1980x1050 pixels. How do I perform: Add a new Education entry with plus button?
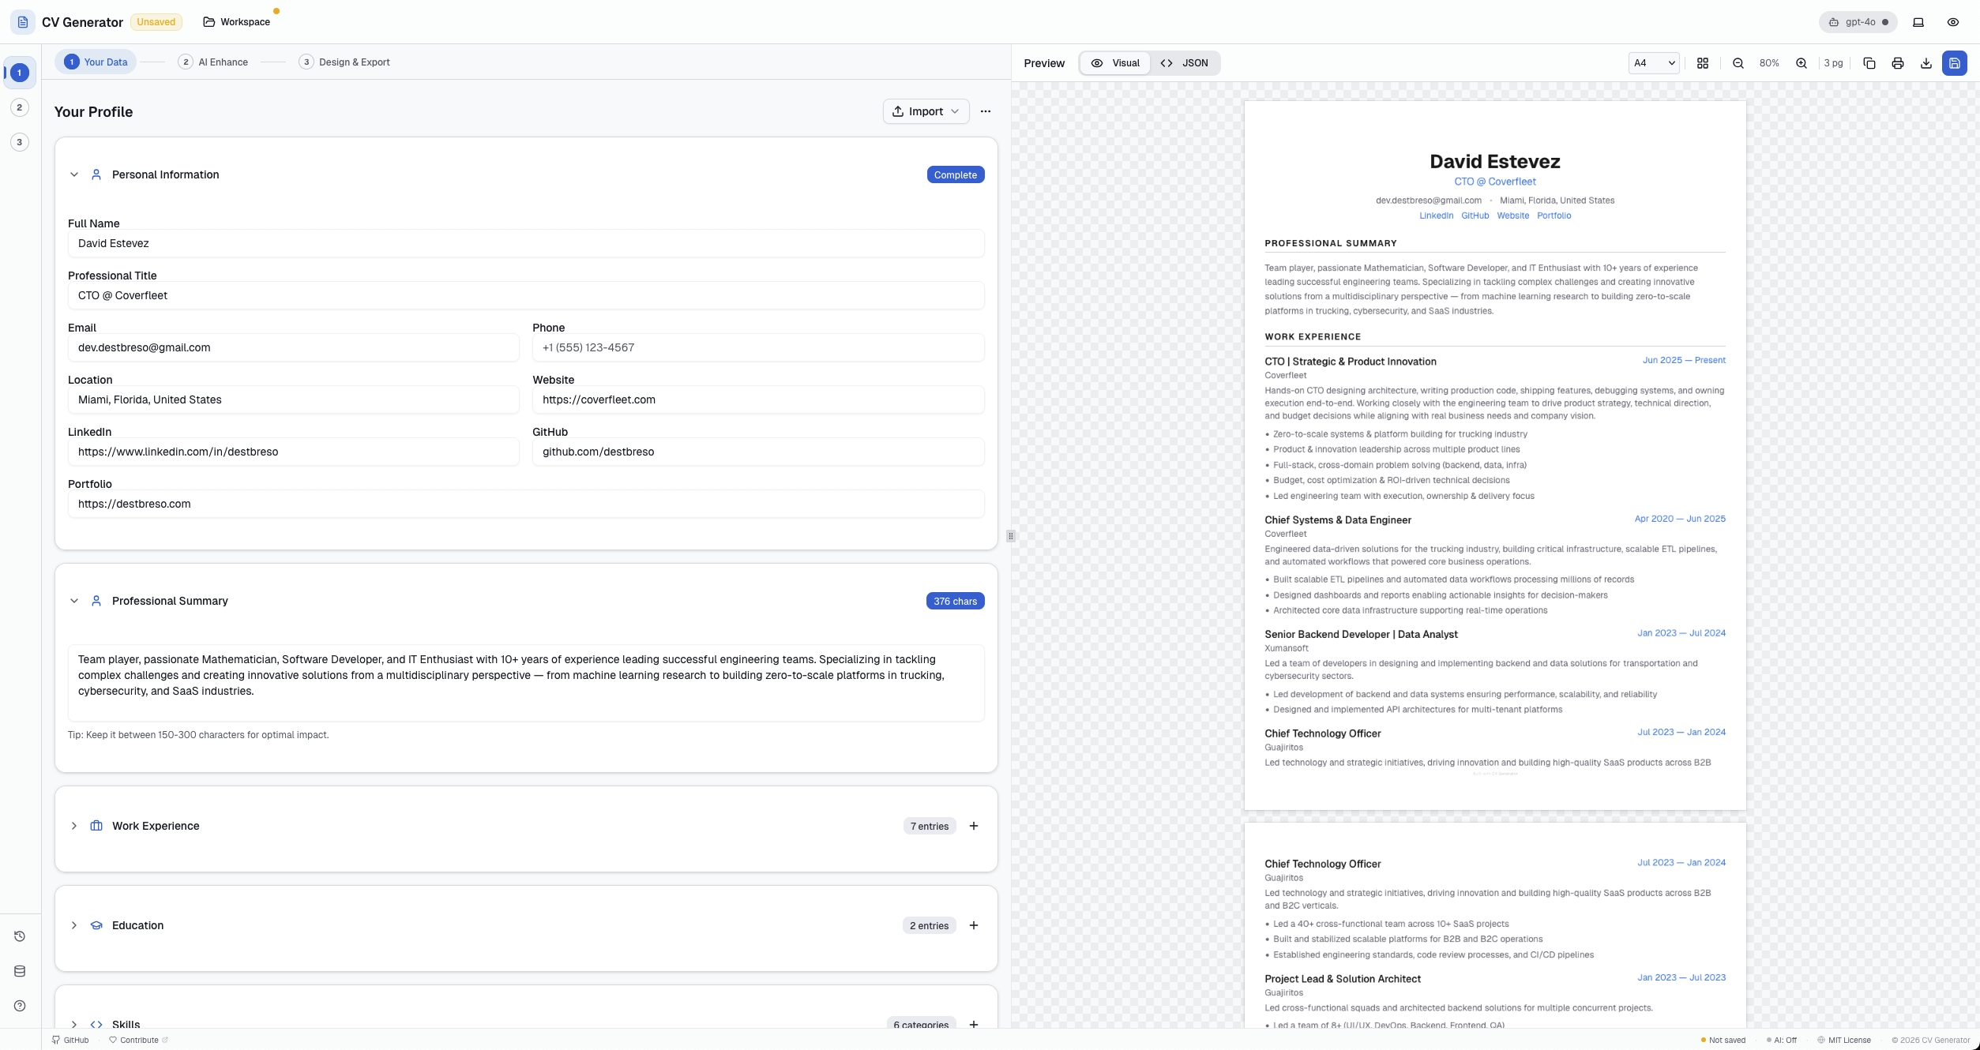click(974, 925)
